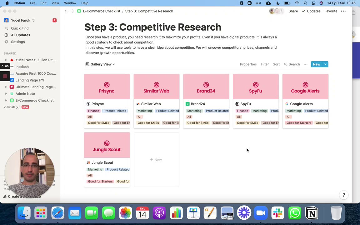The height and width of the screenshot is (225, 360).
Task: Open the View menu
Action: pos(55,3)
